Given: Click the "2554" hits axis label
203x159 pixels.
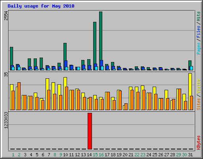Looking at the screenshot, I should [6, 16].
